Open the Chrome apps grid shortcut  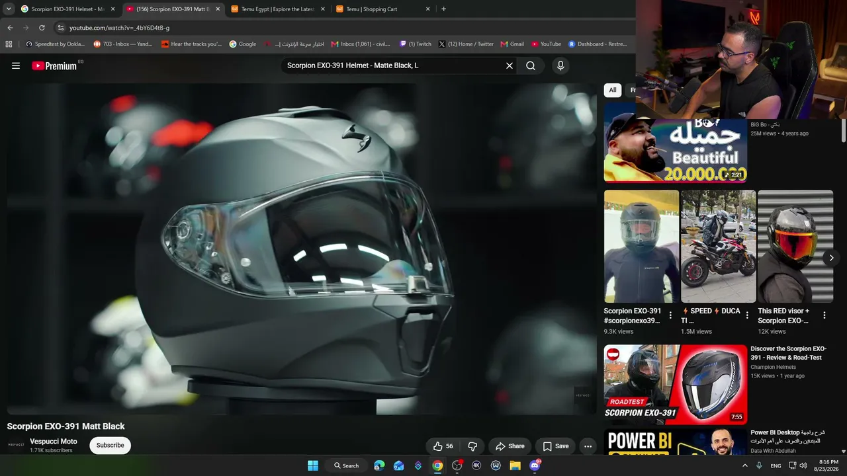(9, 44)
